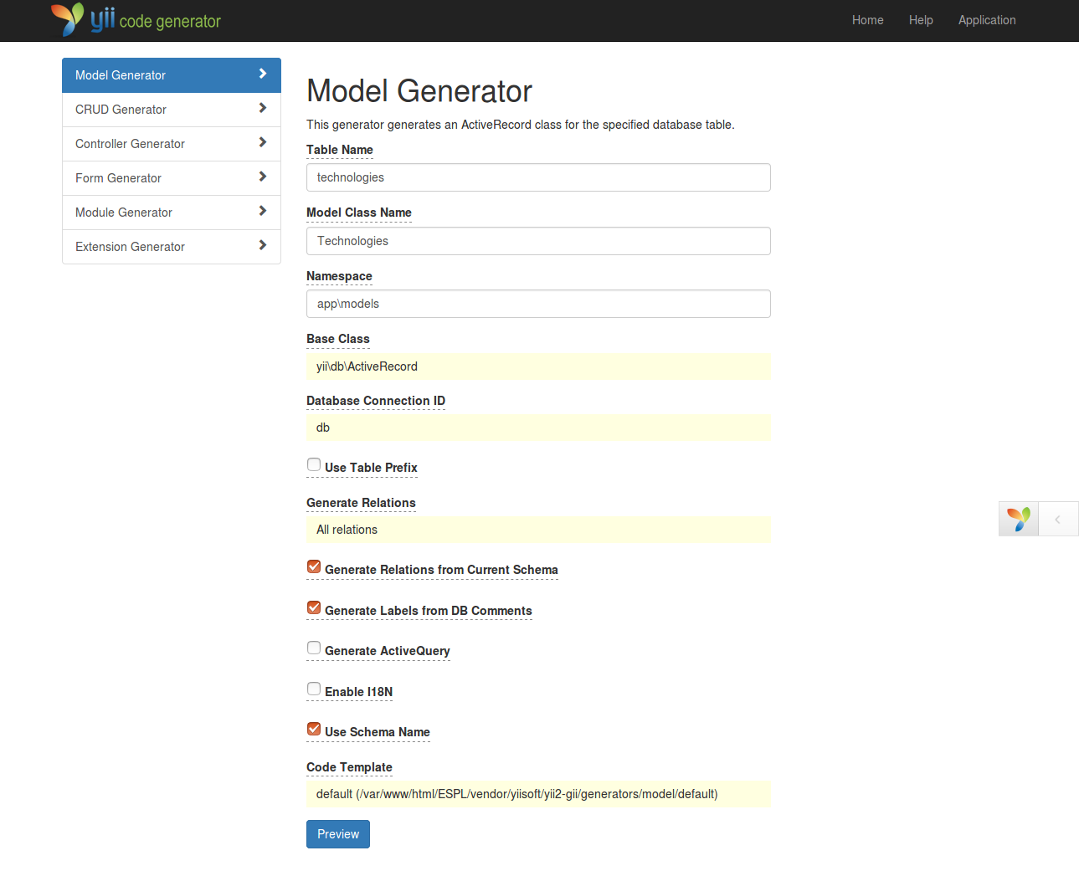The height and width of the screenshot is (871, 1079).
Task: Check the Generate ActiveQuery option
Action: (x=313, y=647)
